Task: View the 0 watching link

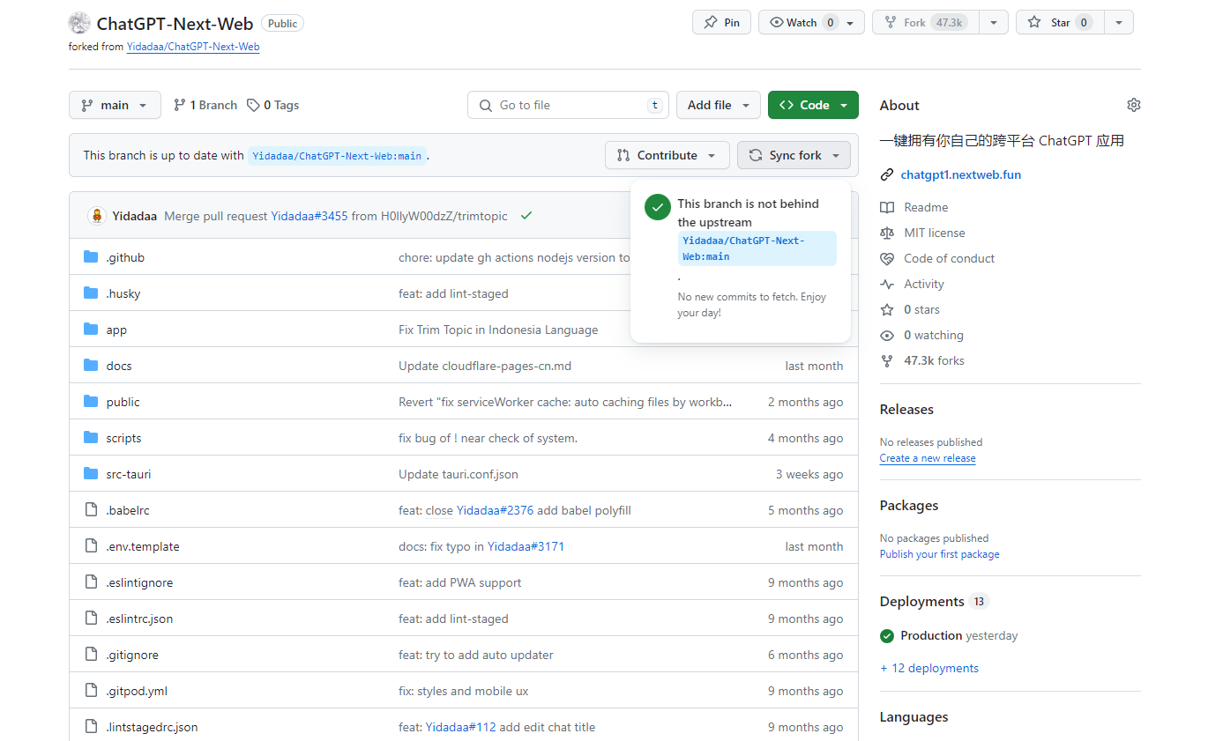Action: (934, 335)
